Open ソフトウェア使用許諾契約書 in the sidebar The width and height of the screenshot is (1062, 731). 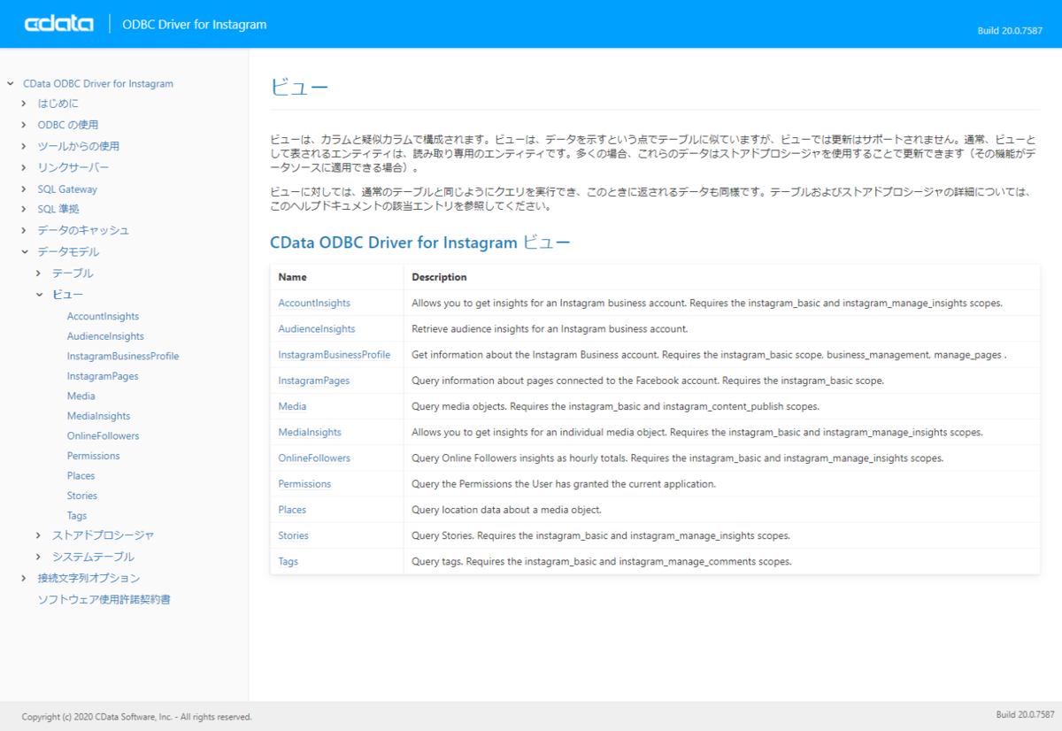coord(104,599)
